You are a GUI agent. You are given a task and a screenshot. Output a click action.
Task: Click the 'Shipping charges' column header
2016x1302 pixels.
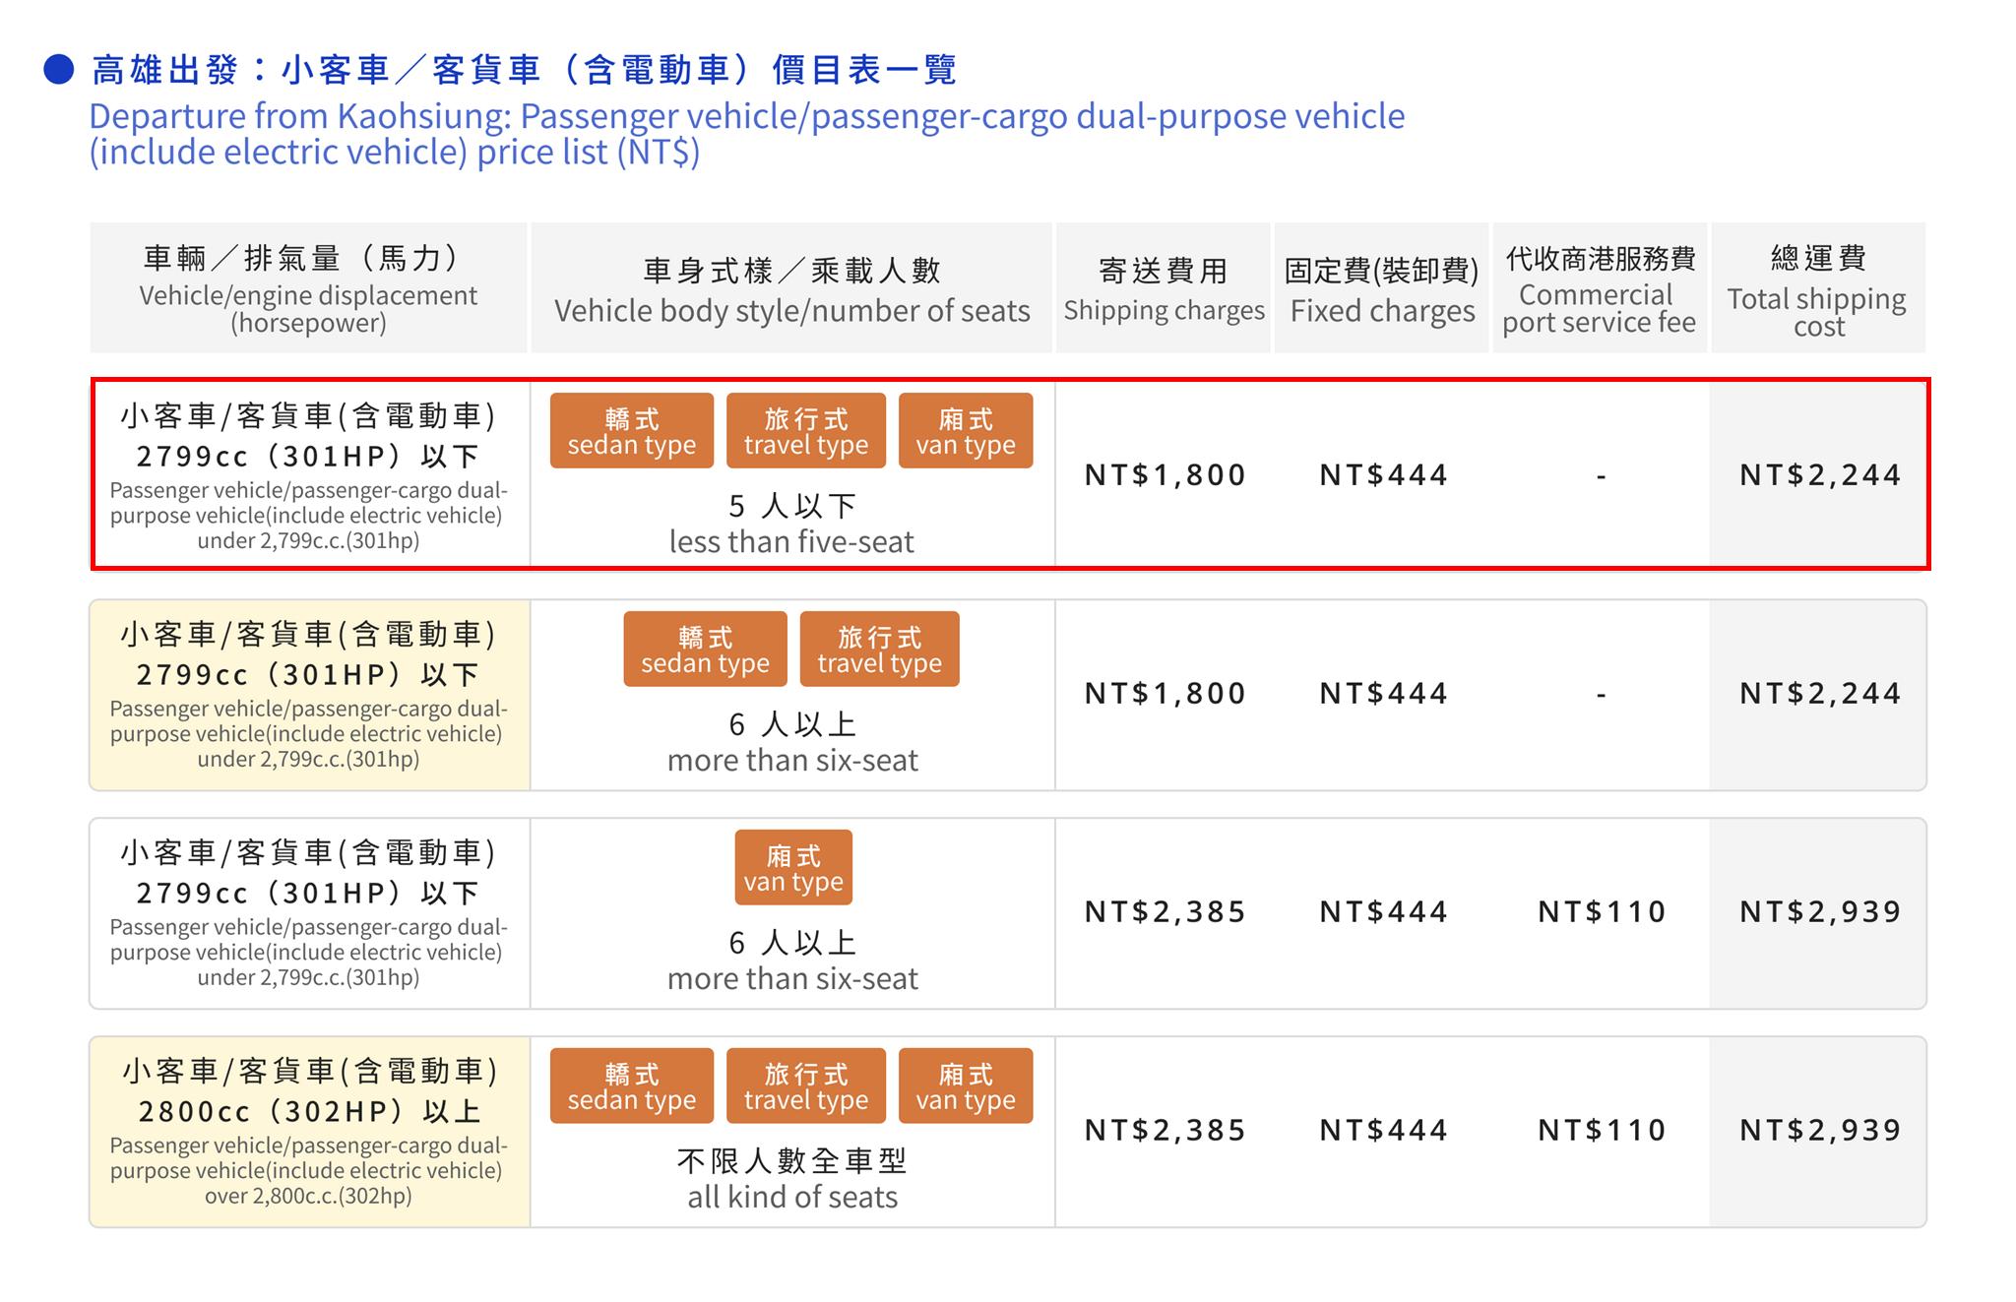pos(1164,288)
